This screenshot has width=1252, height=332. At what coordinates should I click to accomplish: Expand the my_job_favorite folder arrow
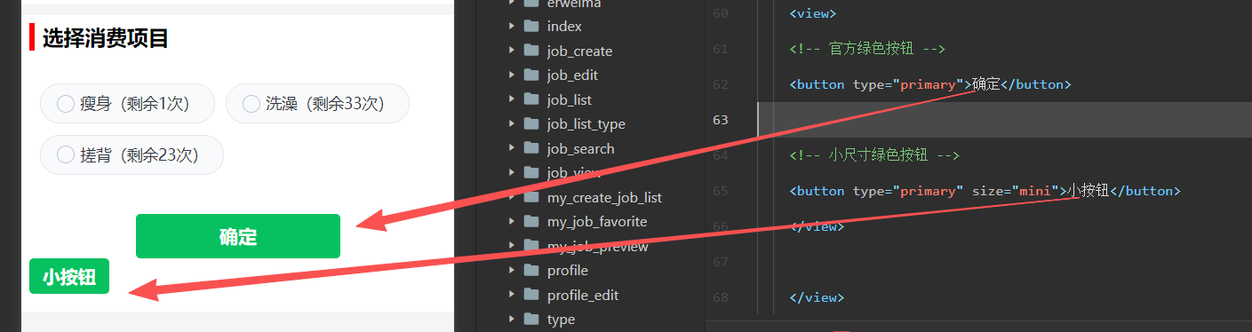pyautogui.click(x=512, y=221)
